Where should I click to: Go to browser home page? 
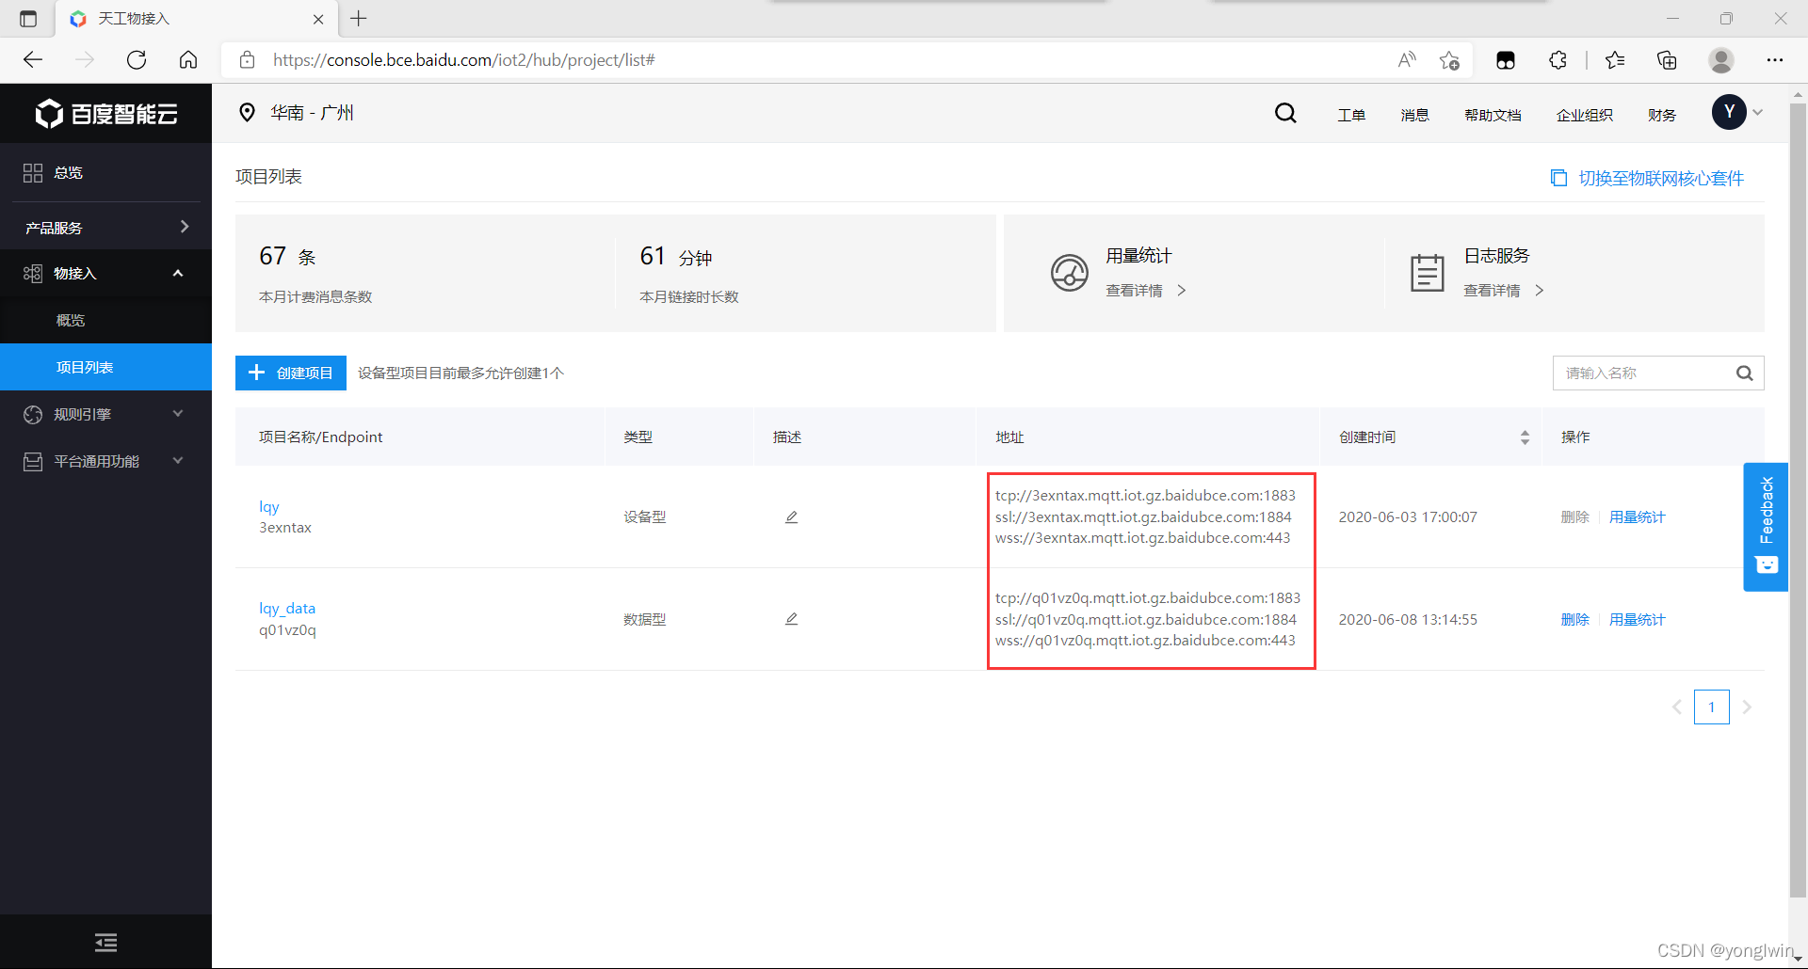188,60
